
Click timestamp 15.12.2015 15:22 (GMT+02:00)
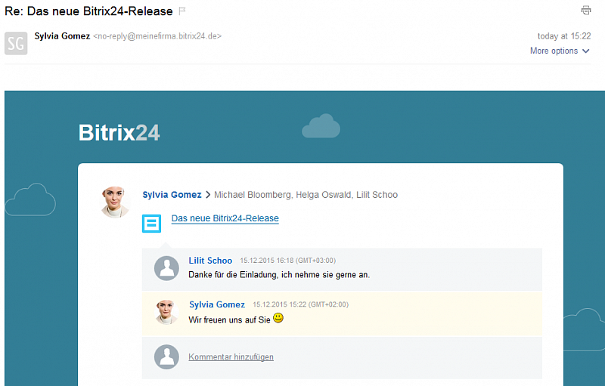tap(300, 304)
